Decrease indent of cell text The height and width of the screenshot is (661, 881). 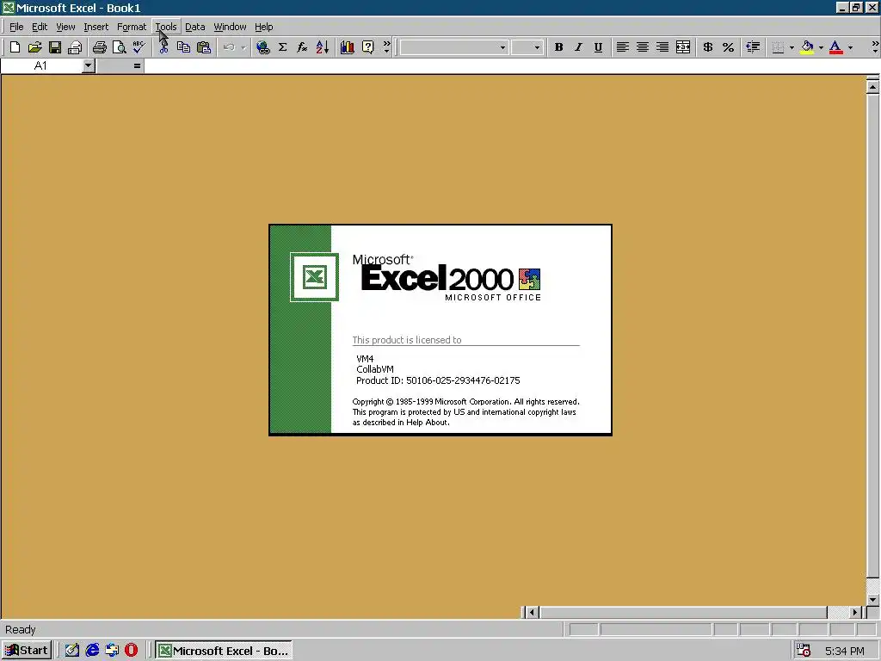(753, 48)
